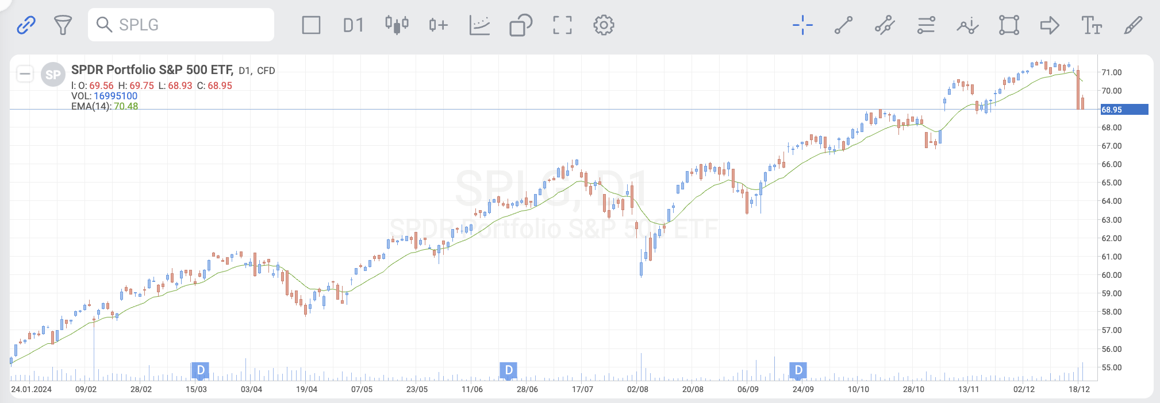Select the horizontal levels tool
Image resolution: width=1160 pixels, height=403 pixels.
(x=926, y=25)
